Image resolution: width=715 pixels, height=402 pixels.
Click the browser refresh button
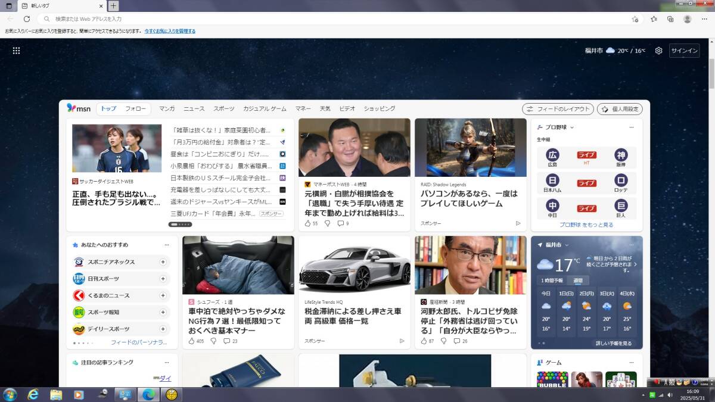26,19
